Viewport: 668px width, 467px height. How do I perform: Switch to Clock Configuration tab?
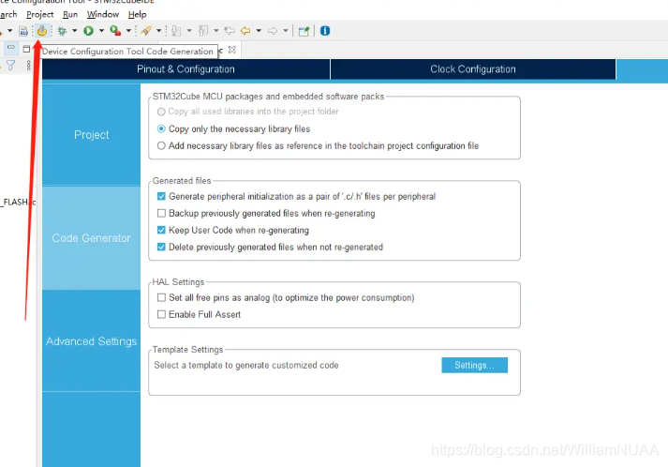click(x=473, y=69)
